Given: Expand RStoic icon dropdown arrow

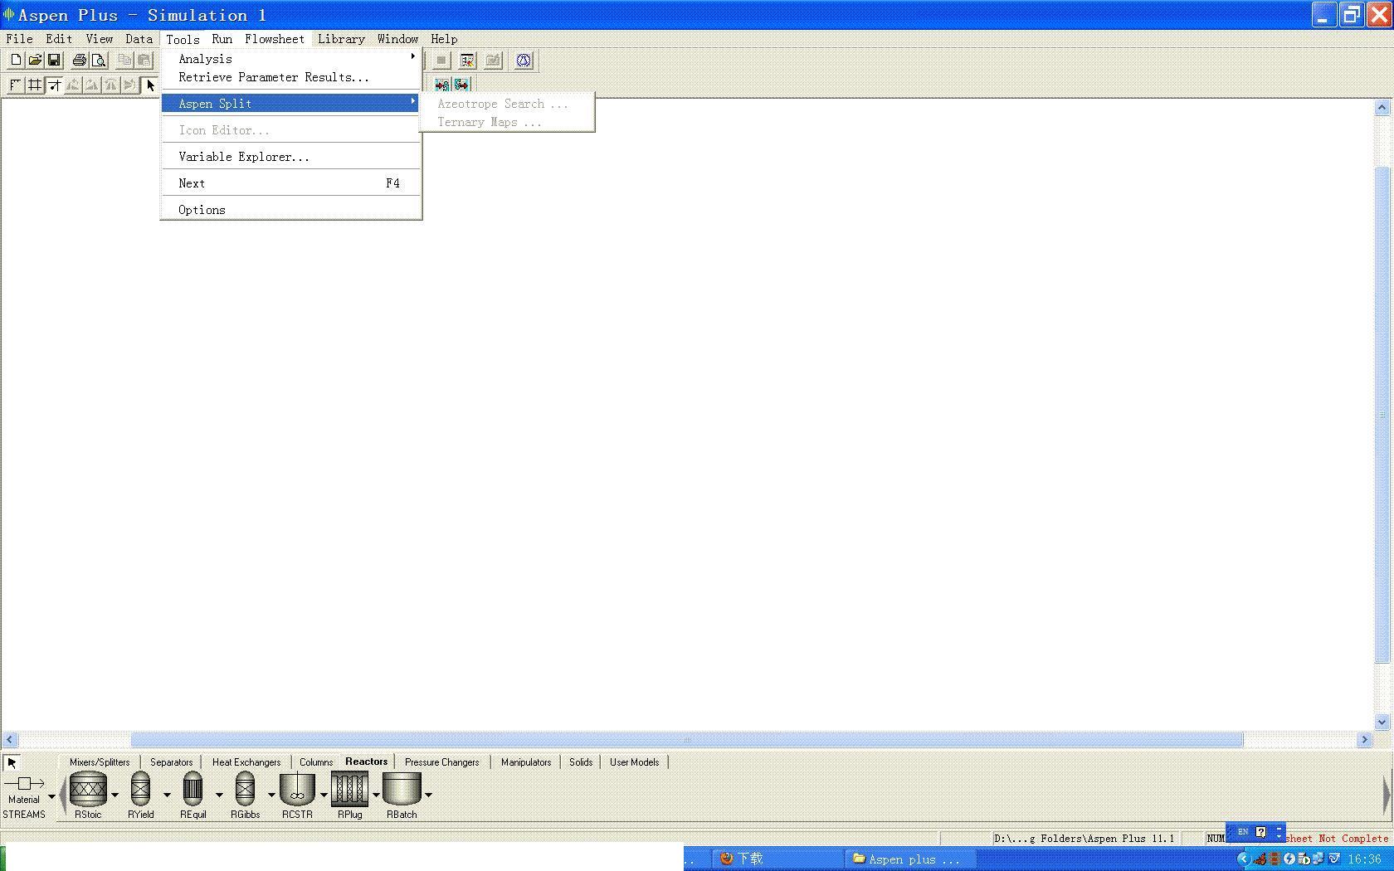Looking at the screenshot, I should click(115, 795).
